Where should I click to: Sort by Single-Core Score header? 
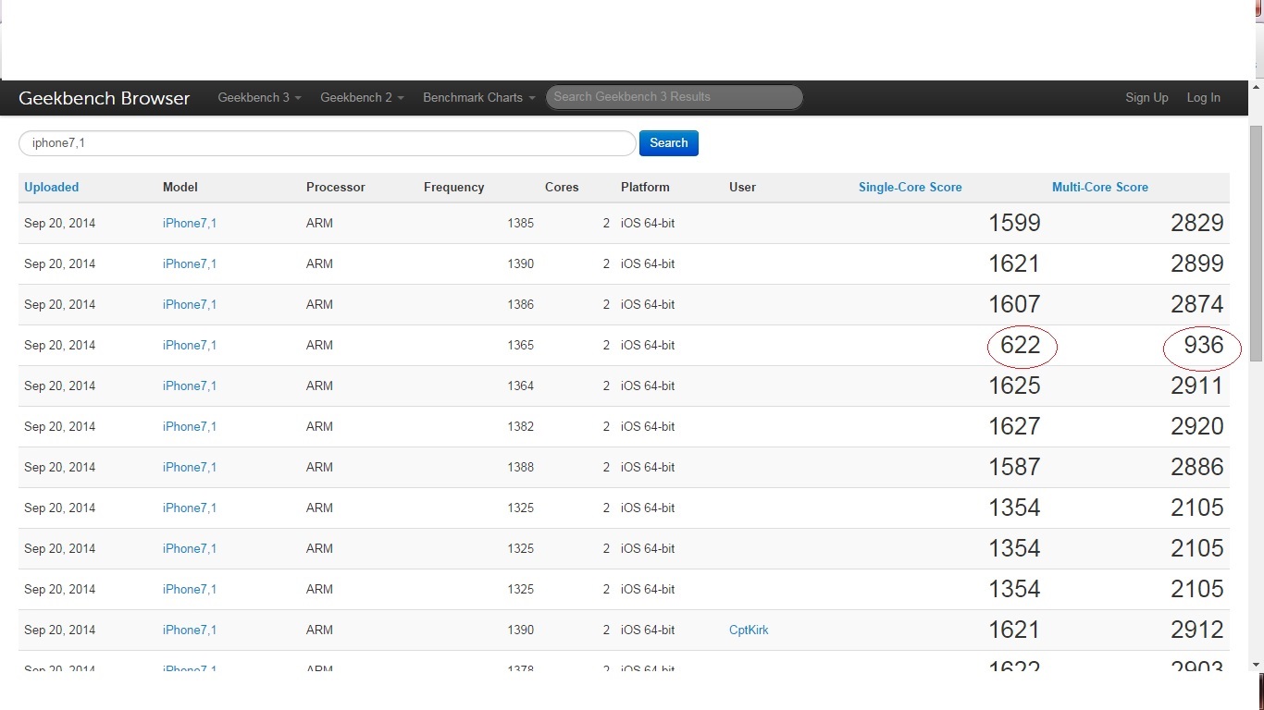910,187
